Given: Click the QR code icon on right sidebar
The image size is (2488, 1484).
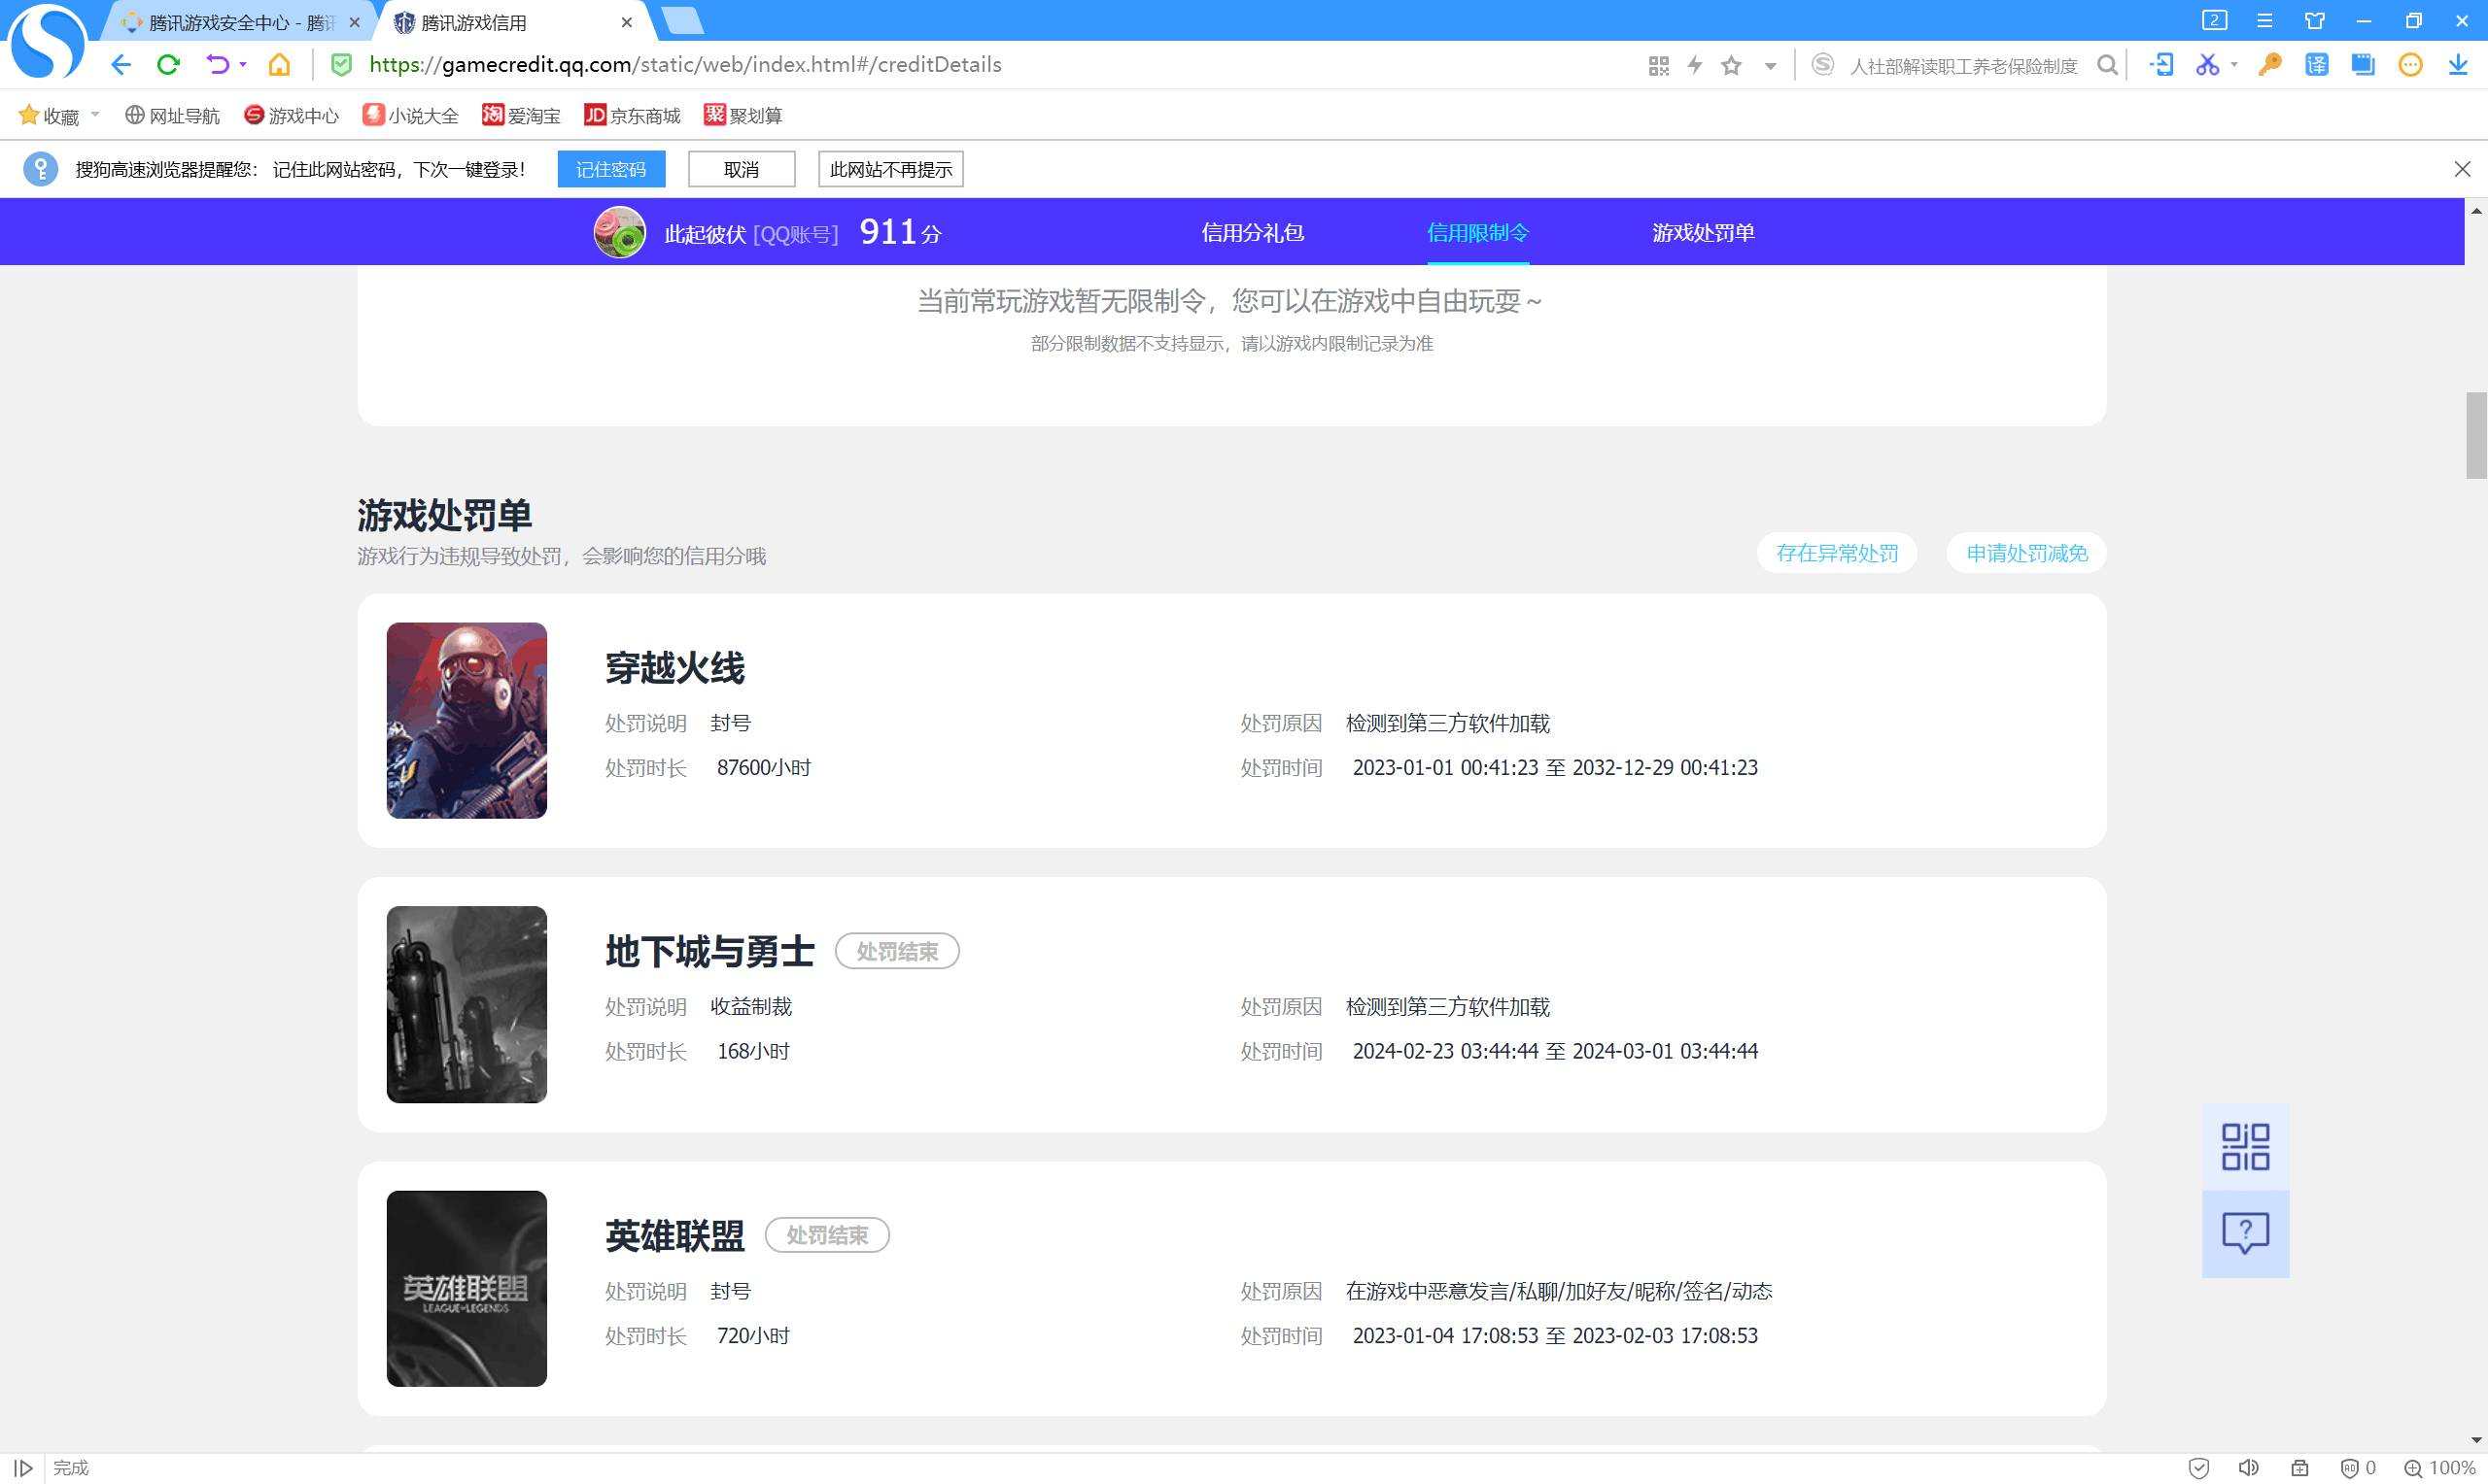Looking at the screenshot, I should (2245, 1146).
